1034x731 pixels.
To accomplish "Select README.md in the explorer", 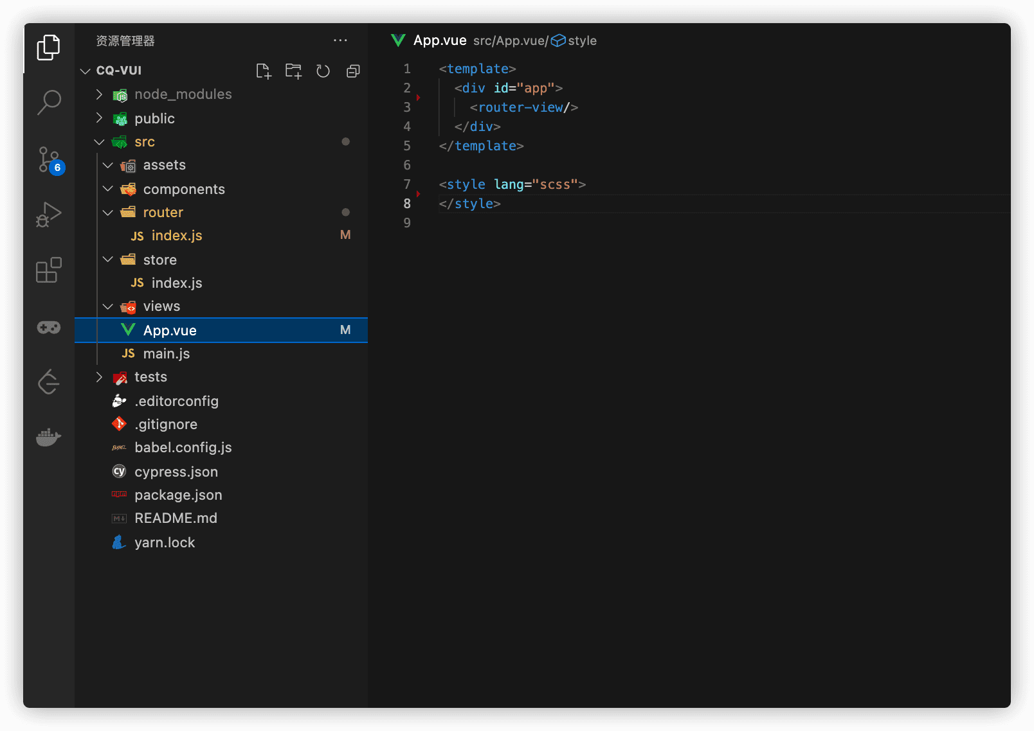I will pyautogui.click(x=176, y=518).
